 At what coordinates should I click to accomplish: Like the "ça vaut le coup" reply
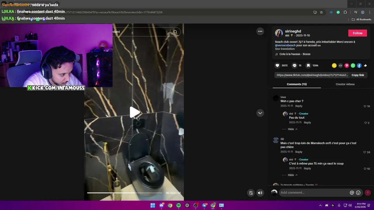point(365,169)
